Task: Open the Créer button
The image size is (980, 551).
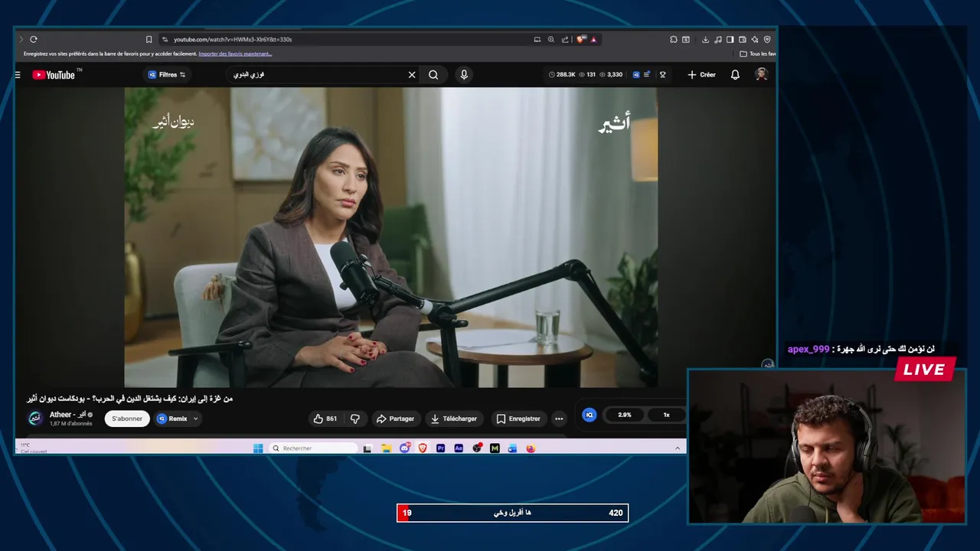Action: tap(701, 74)
